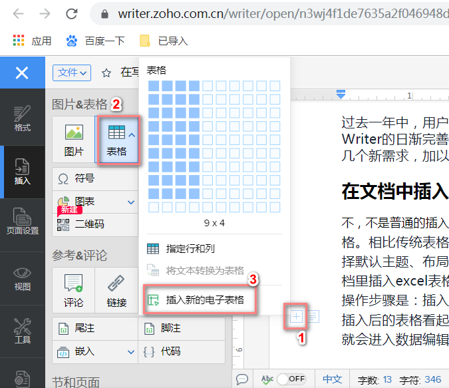Select the 插入 (Insert) sidebar tab
This screenshot has width=449, height=388.
[23, 171]
